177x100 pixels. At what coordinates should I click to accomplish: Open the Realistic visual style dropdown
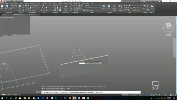coord(92,6)
